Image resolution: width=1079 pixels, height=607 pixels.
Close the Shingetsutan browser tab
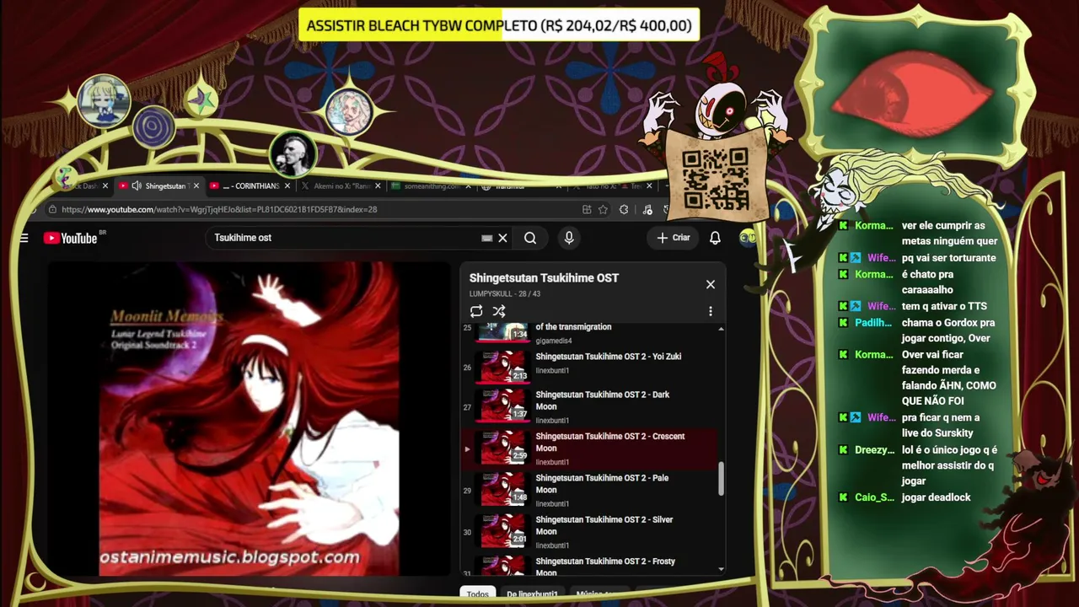196,185
